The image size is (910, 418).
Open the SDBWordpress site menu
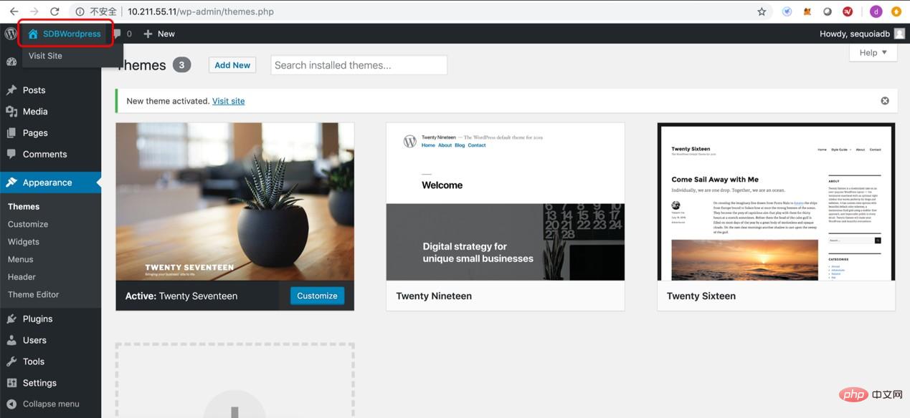coord(65,34)
